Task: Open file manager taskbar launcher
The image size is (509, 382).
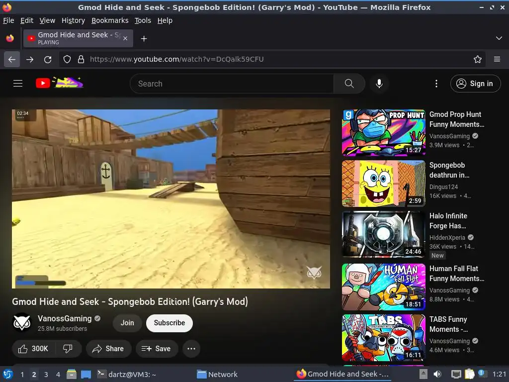Action: [72, 374]
